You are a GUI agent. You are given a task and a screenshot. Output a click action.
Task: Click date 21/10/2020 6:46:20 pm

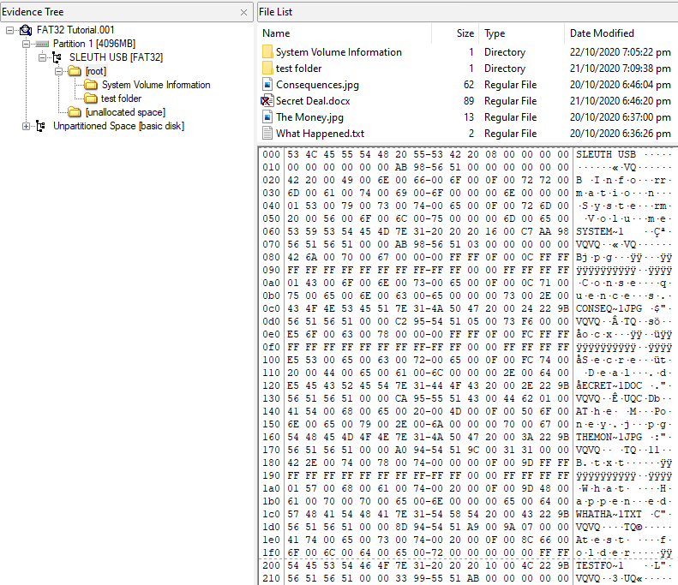[x=620, y=101]
